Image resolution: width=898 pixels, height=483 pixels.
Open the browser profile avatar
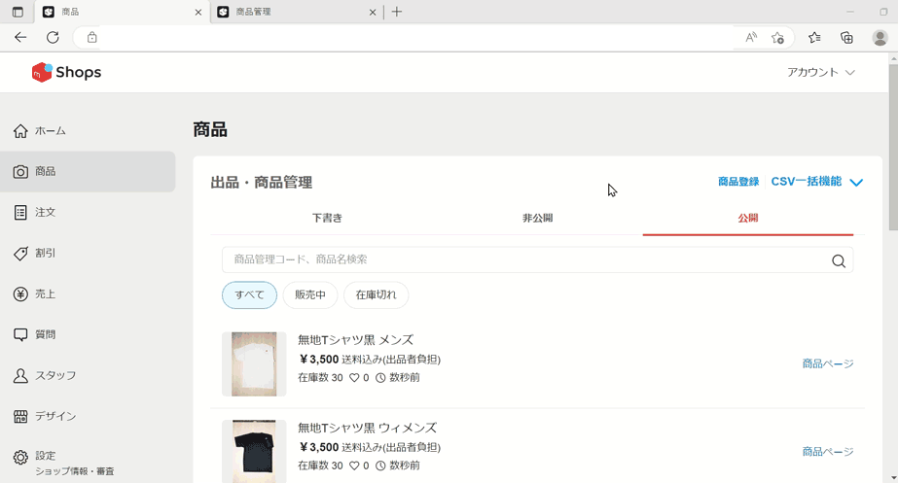(880, 37)
